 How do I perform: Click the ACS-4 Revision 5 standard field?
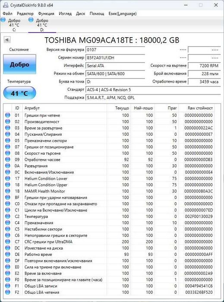(153, 90)
